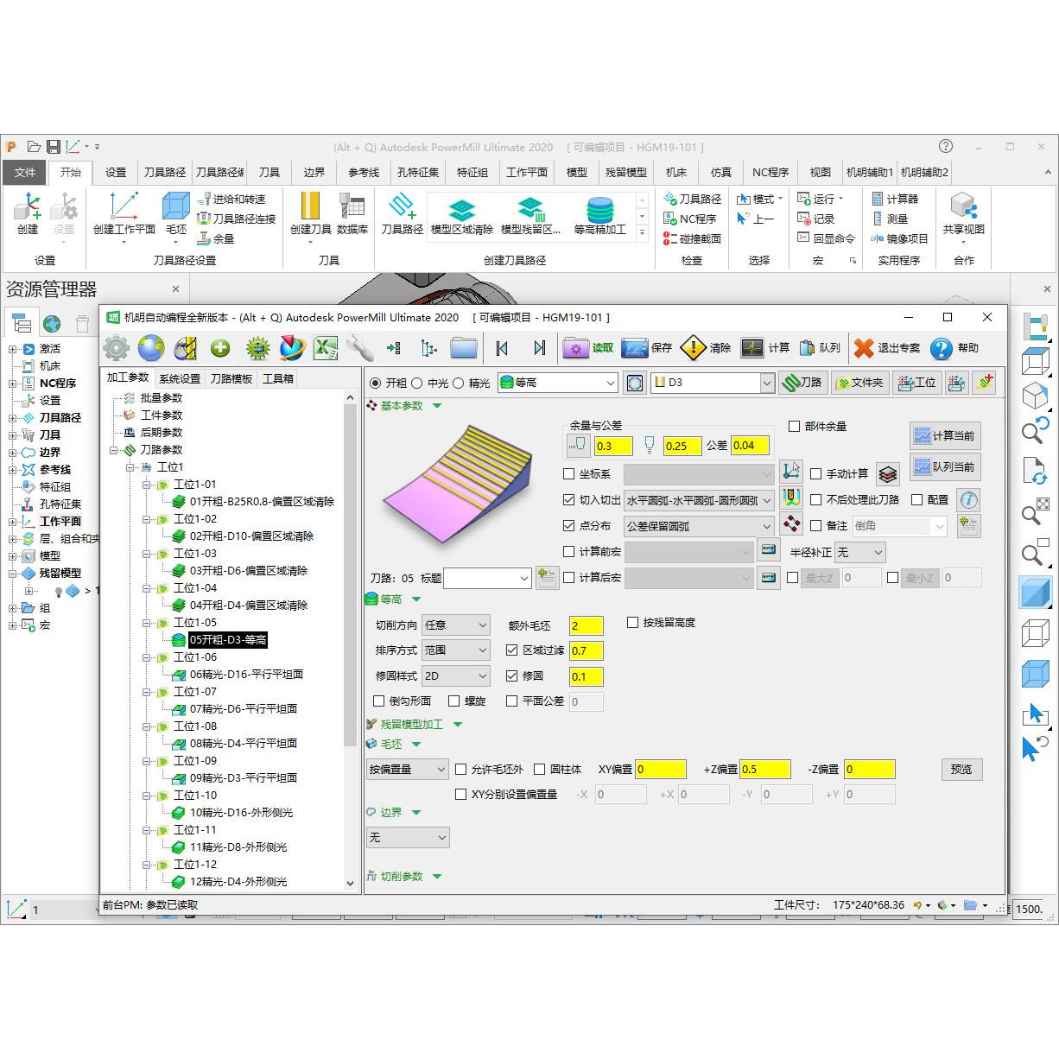Click the 刀路 toolpath button
1059x1059 pixels.
[x=802, y=383]
